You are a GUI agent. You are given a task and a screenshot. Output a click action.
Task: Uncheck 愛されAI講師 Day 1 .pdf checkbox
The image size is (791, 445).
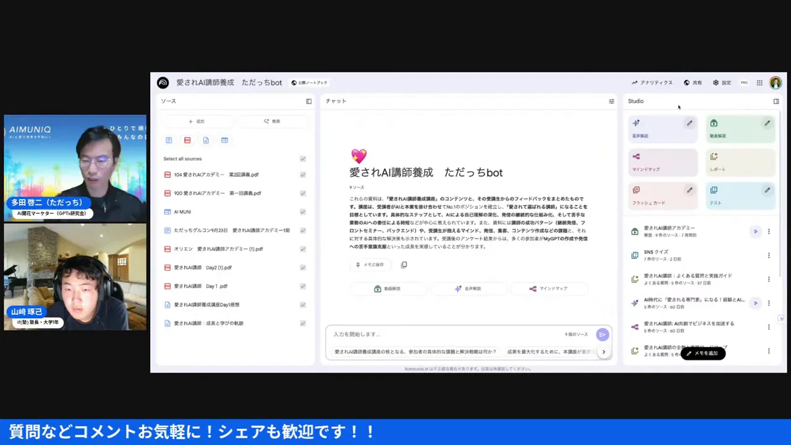click(x=303, y=286)
